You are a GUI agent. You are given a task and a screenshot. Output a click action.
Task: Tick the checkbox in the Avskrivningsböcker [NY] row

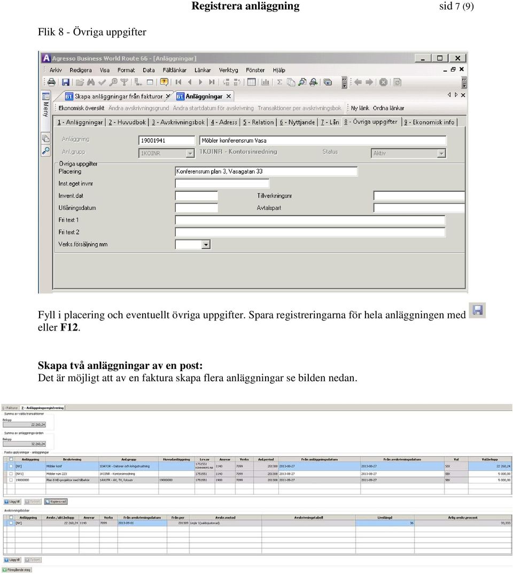coord(11,523)
